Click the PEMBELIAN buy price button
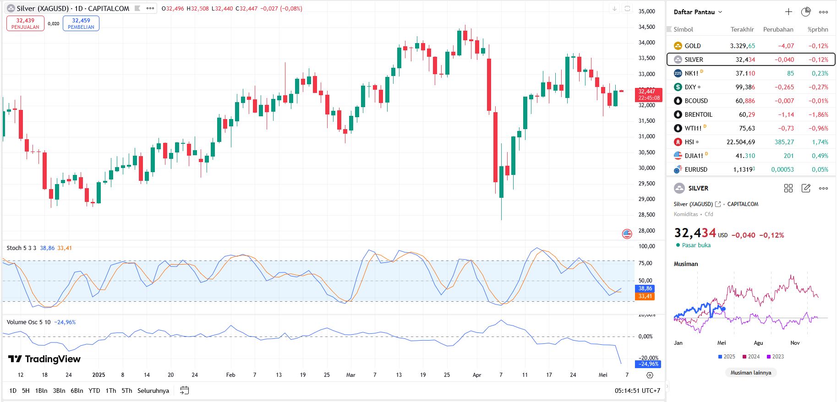 pos(81,23)
